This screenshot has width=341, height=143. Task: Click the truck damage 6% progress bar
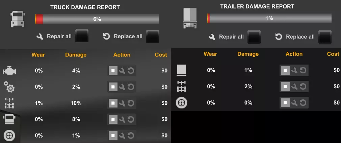click(x=97, y=19)
